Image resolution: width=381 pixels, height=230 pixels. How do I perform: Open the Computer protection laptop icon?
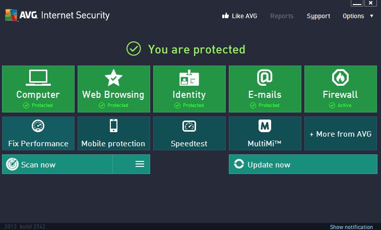(x=38, y=78)
